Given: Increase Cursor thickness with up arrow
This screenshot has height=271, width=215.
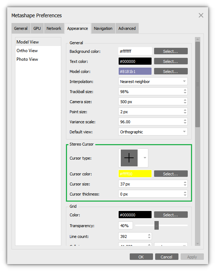Looking at the screenshot, I should click(185, 192).
